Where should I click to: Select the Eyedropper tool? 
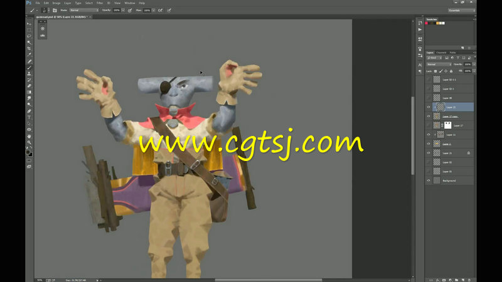[x=29, y=55]
